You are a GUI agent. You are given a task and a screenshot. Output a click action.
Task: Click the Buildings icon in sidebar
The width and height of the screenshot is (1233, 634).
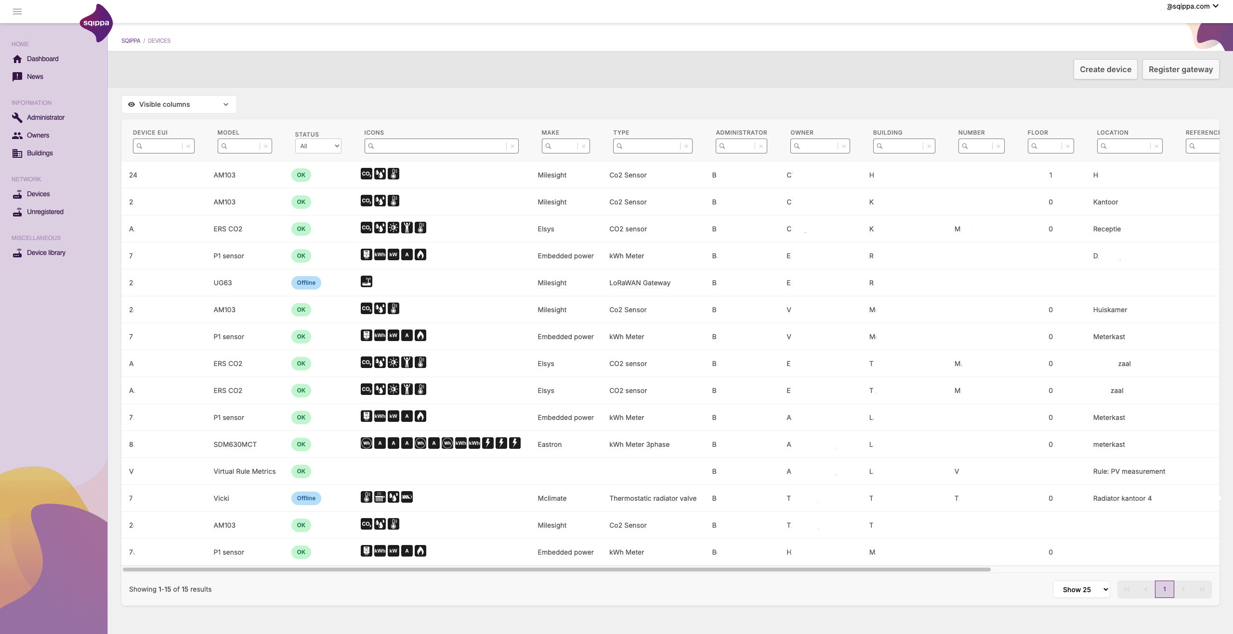pos(17,153)
